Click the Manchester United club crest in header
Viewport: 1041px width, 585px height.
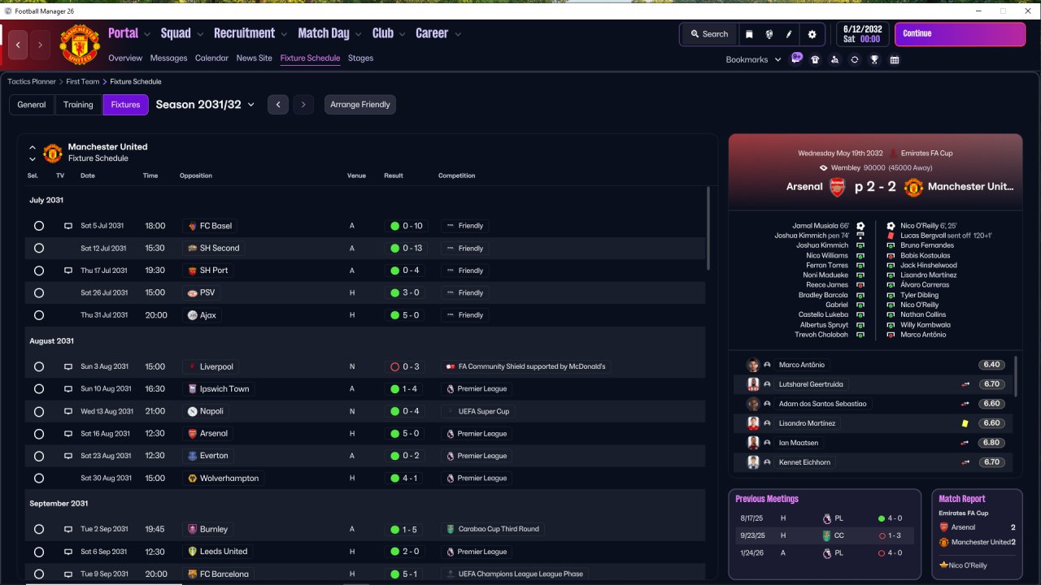point(80,45)
